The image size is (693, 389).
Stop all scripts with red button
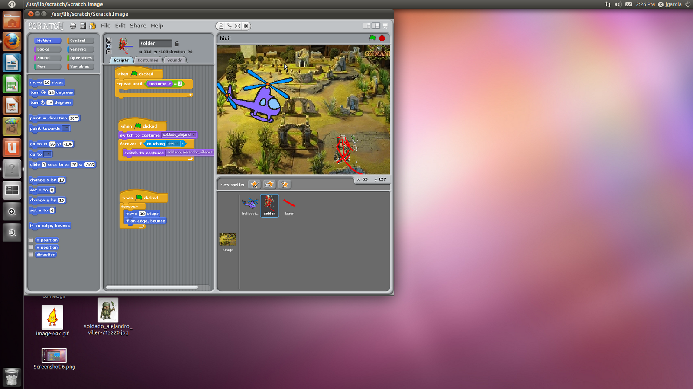click(x=382, y=38)
